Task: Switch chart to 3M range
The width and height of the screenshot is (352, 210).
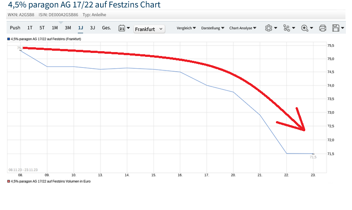Action: coord(68,28)
